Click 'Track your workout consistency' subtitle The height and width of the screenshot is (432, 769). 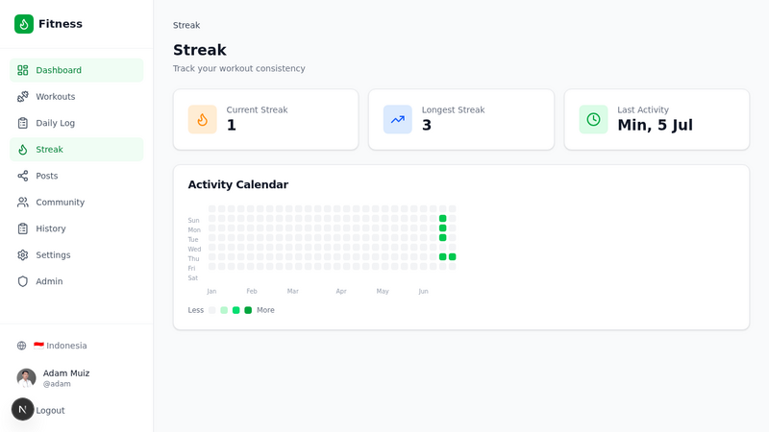238,68
